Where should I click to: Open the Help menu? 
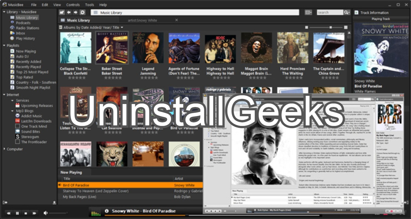103,5
